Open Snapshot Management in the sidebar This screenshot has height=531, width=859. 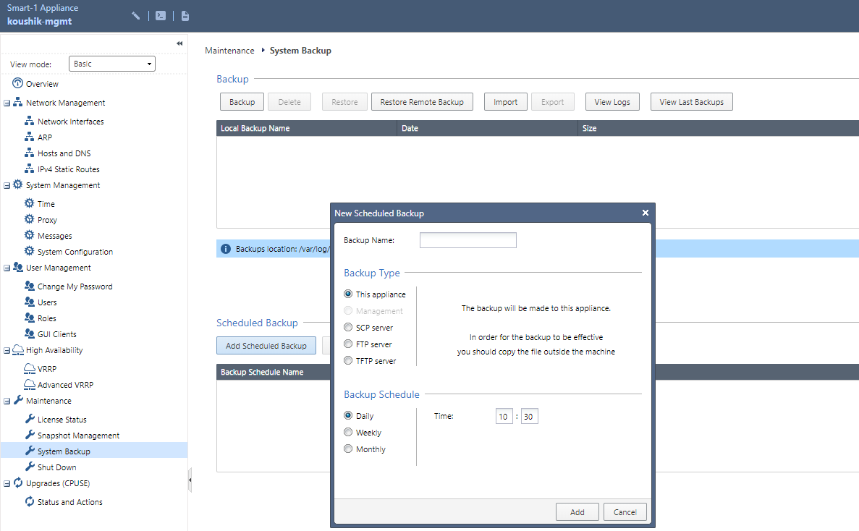(x=78, y=436)
